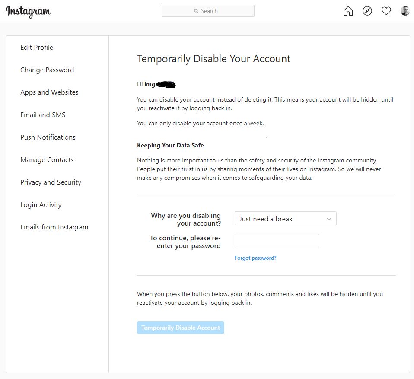Expand the 'Just need a break' reason dropdown
Viewport: 414px width, 379px height.
[x=285, y=218]
